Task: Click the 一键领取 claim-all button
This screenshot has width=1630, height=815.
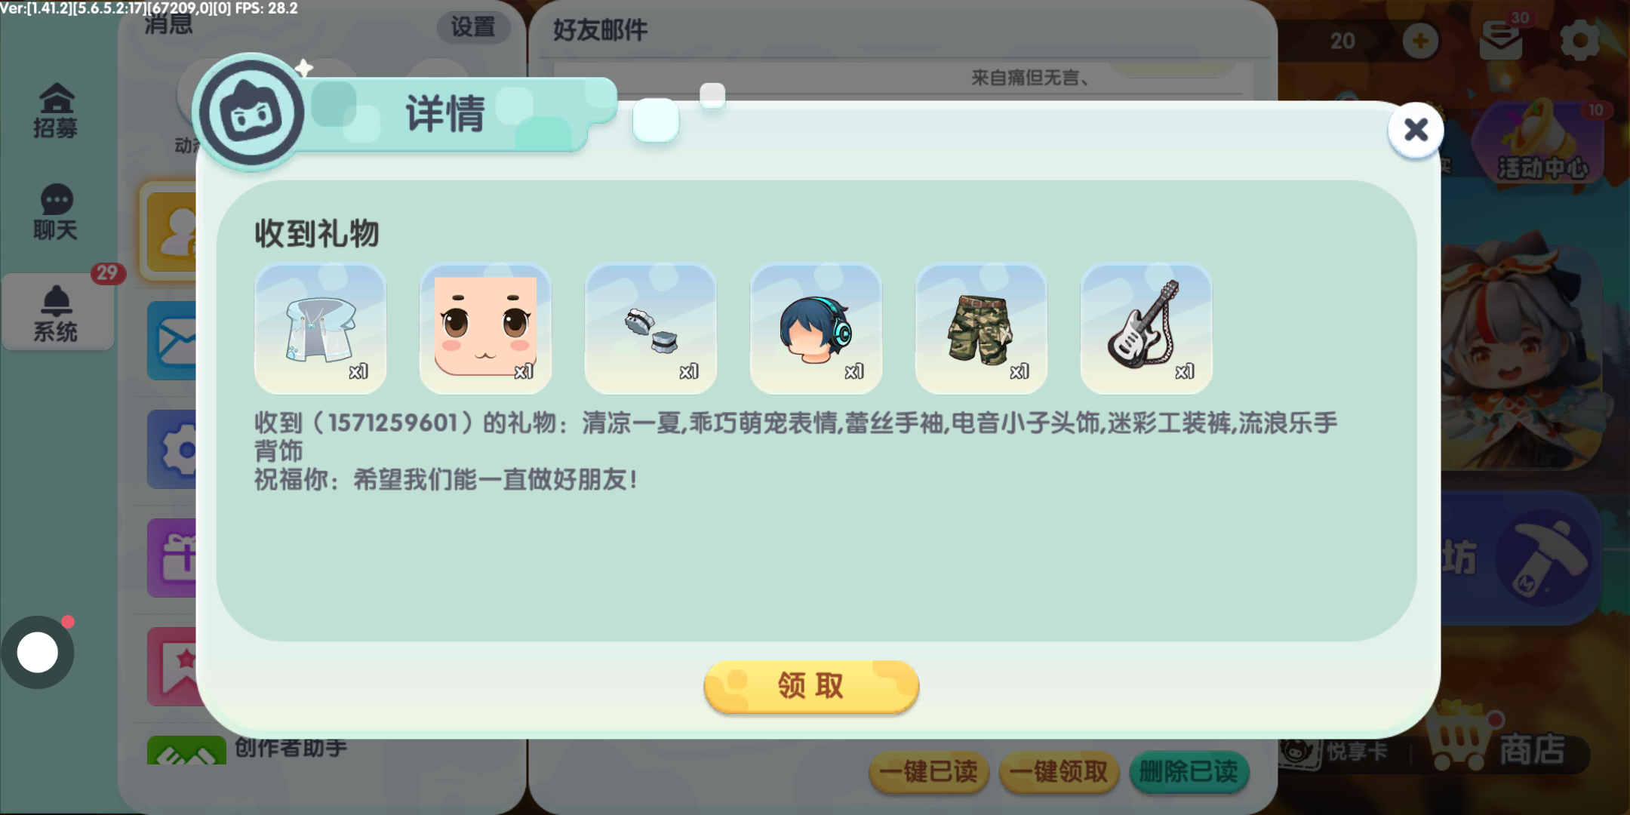Action: [1059, 771]
